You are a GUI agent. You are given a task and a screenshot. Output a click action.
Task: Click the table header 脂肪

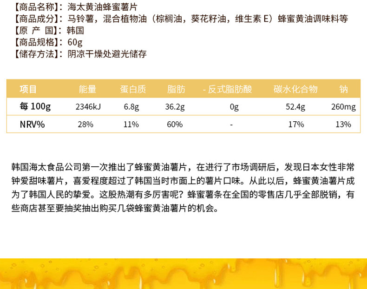tap(176, 89)
